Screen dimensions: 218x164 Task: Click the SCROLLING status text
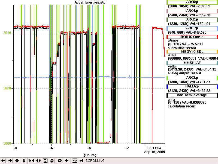(x=95, y=161)
